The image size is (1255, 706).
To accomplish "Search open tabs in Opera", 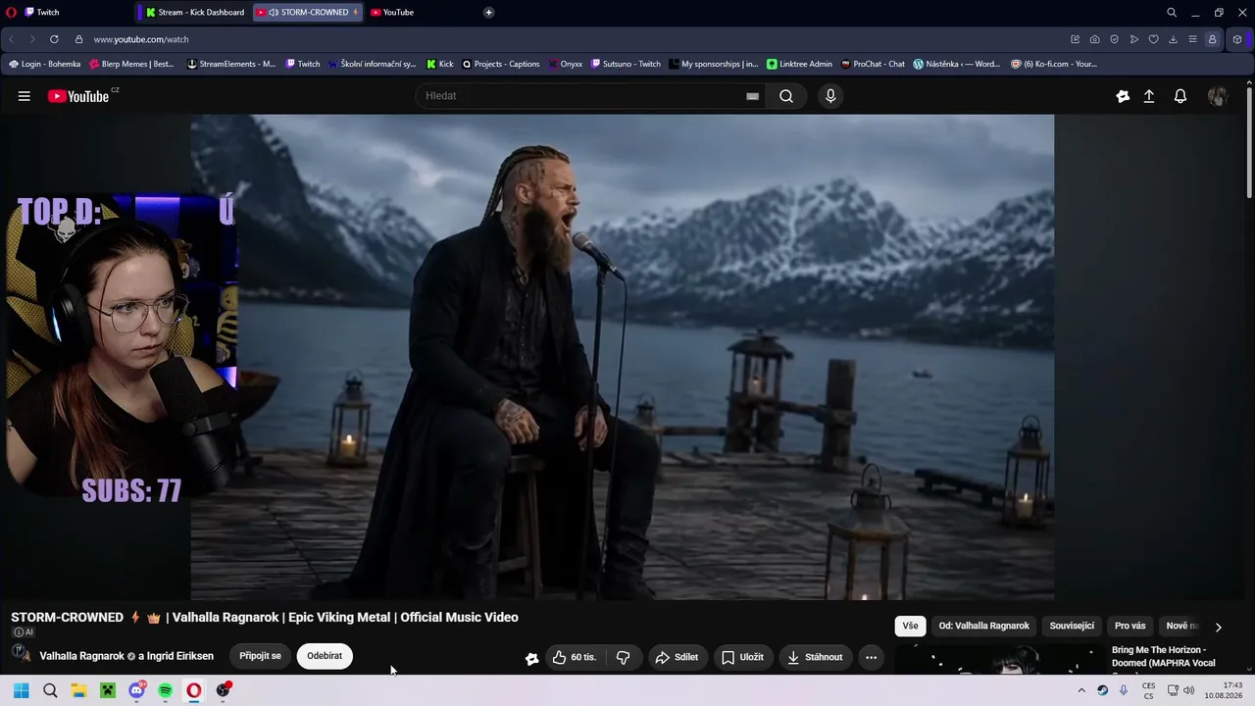I will click(1172, 13).
